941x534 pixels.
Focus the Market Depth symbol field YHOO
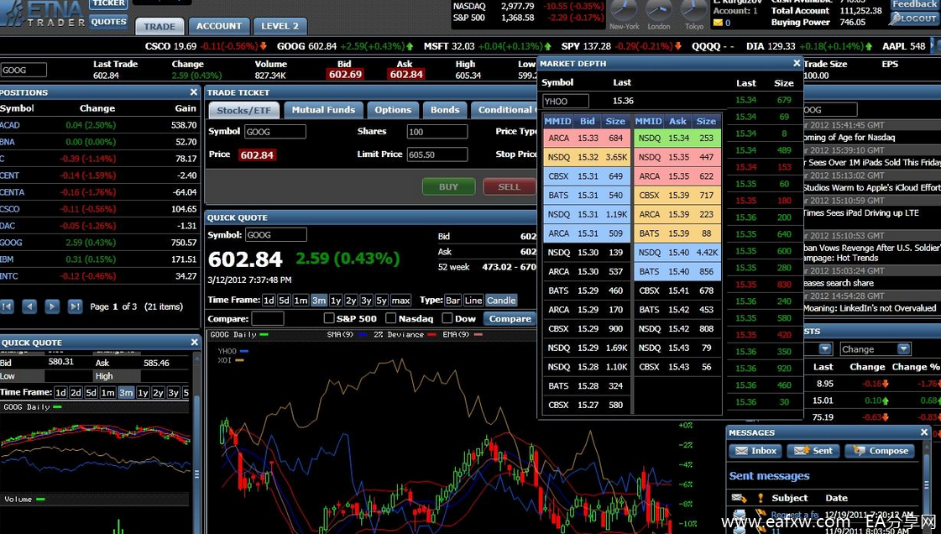[565, 101]
